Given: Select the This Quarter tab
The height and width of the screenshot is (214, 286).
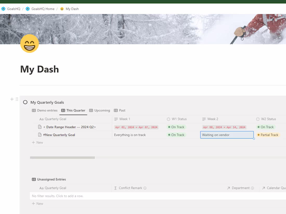Looking at the screenshot, I should [73, 110].
